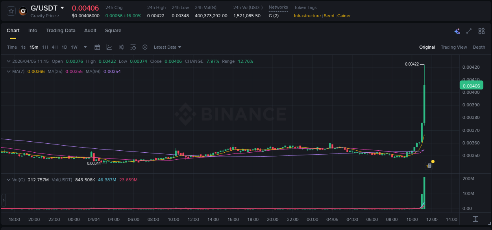The width and height of the screenshot is (492, 230).
Task: Expand the chart to fullscreen
Action: pos(468,31)
